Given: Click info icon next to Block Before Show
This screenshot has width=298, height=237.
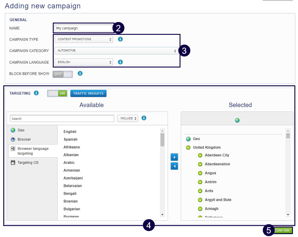Looking at the screenshot, I should tap(80, 73).
